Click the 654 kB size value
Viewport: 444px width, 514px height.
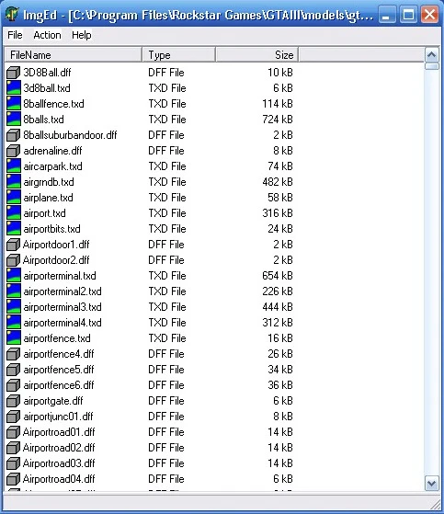[278, 276]
